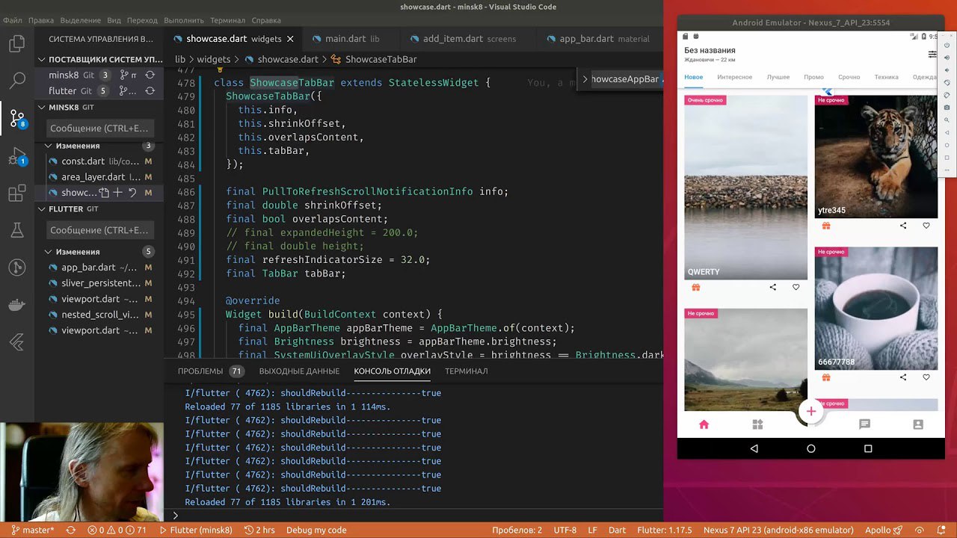The image size is (957, 538).
Task: Open the Explorer view in activity bar
Action: [16, 43]
